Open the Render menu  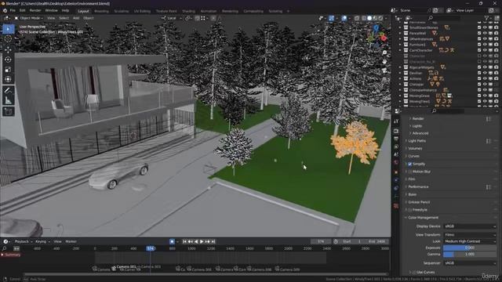pyautogui.click(x=35, y=10)
